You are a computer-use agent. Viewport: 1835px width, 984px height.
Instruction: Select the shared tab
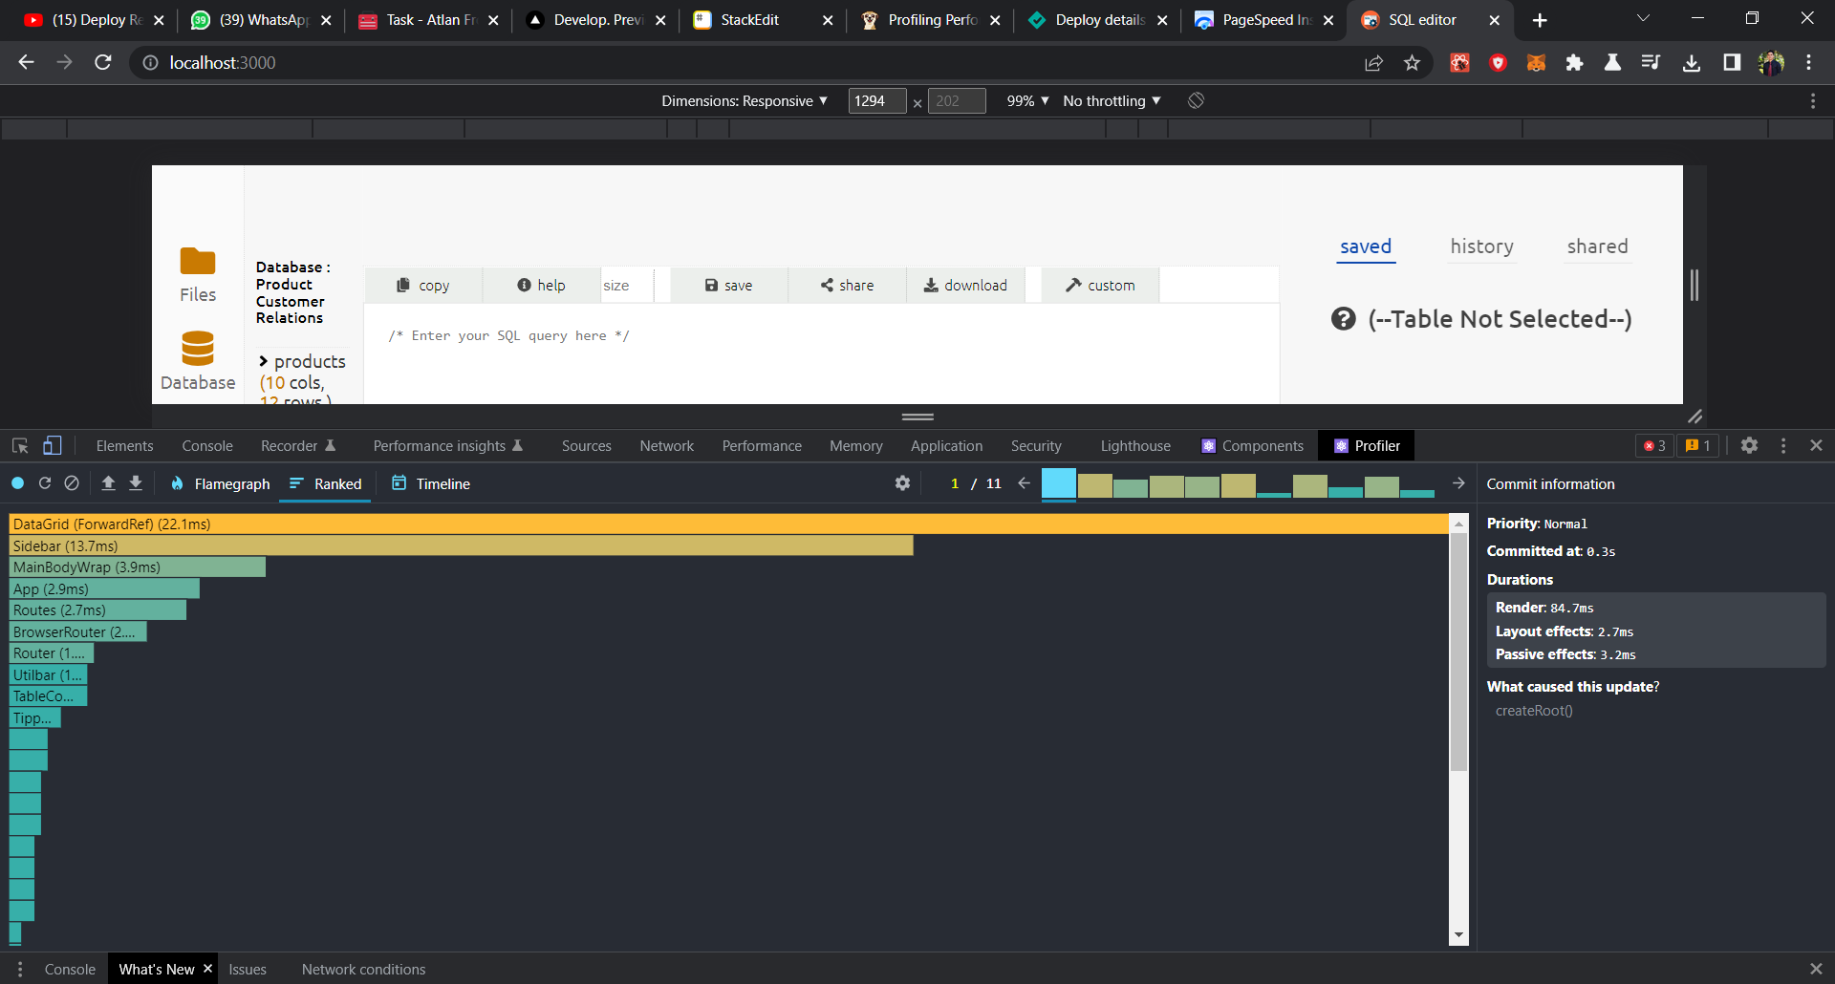pyautogui.click(x=1597, y=246)
